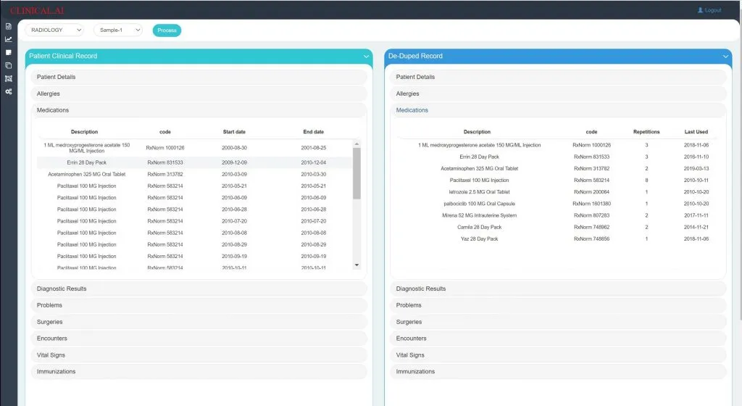The width and height of the screenshot is (742, 406).
Task: Collapse the De-Duped Record panel chevron
Action: click(725, 57)
